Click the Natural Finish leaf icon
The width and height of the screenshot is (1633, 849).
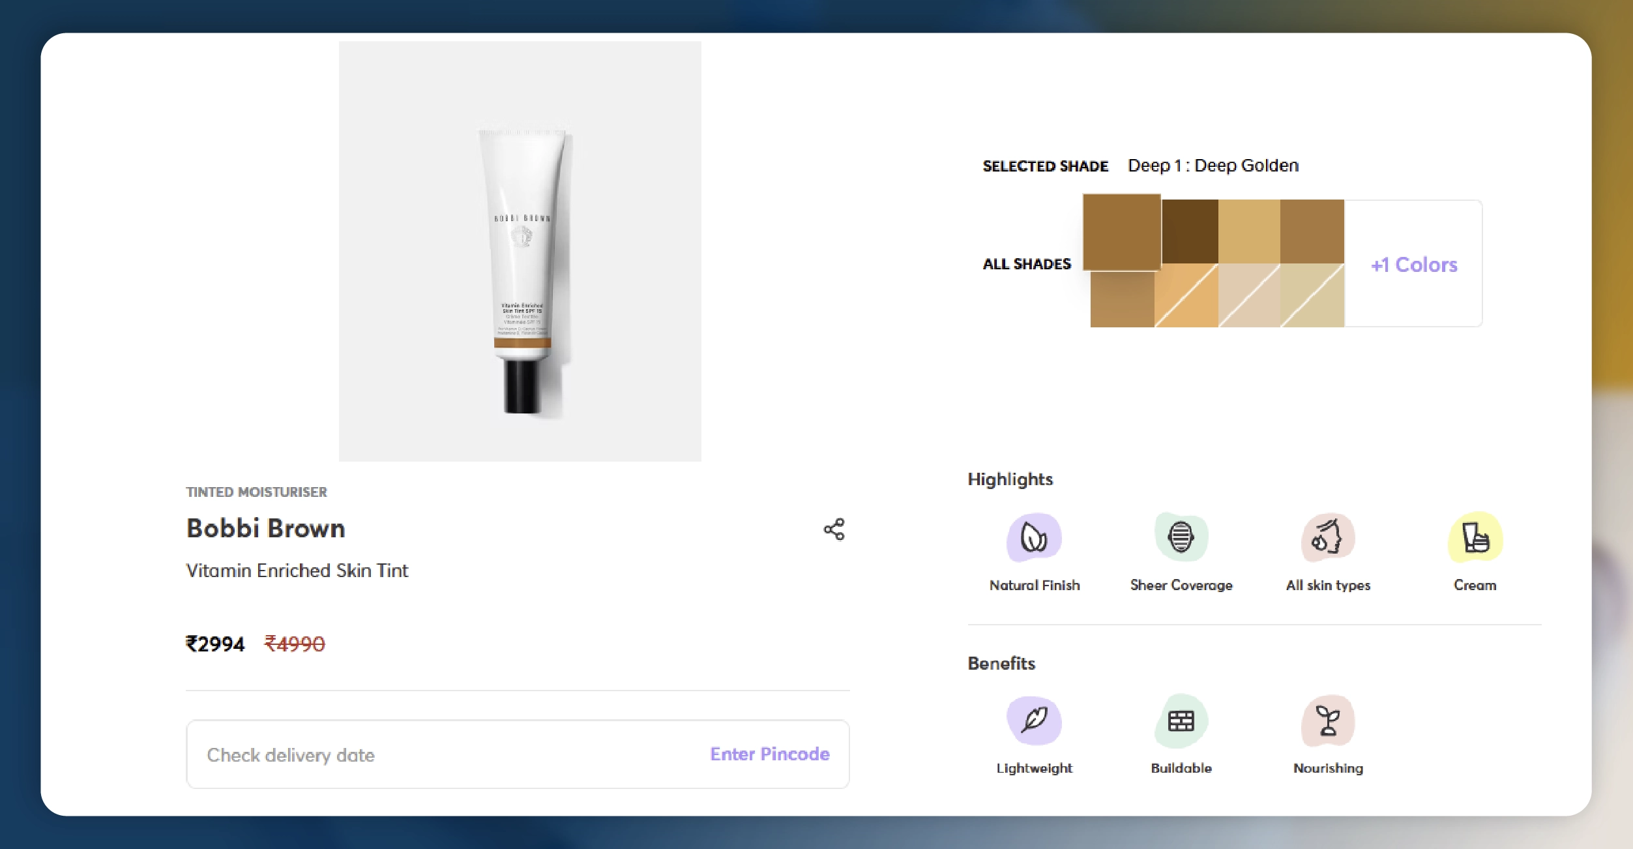1034,538
